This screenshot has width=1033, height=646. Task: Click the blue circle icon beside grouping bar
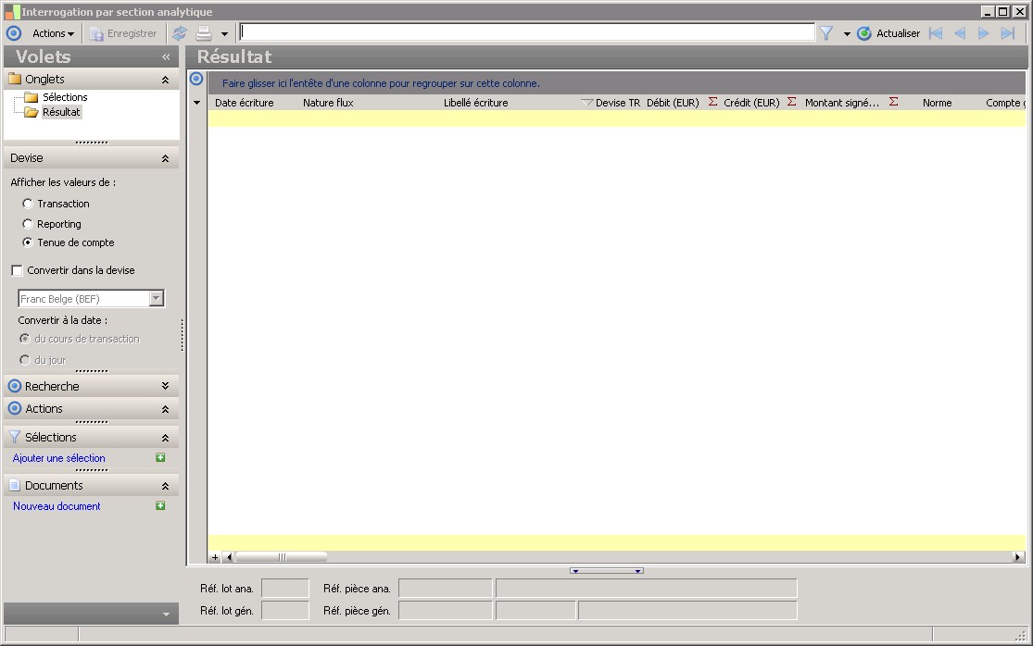[196, 79]
